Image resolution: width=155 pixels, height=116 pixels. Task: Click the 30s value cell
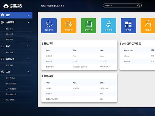click(101, 99)
